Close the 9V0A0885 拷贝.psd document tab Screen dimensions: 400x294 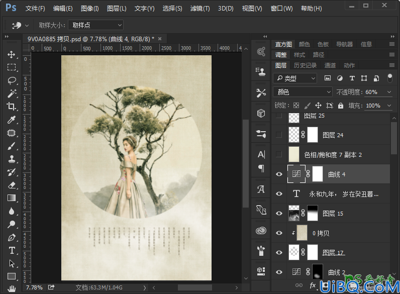160,39
